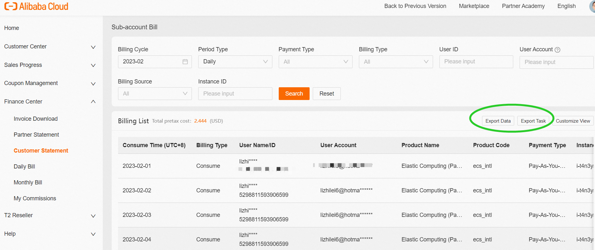
Task: Click Back to Previous Version link
Action: click(415, 6)
